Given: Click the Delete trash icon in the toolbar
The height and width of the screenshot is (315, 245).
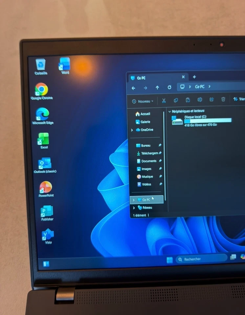Looking at the screenshot, I should [x=223, y=99].
